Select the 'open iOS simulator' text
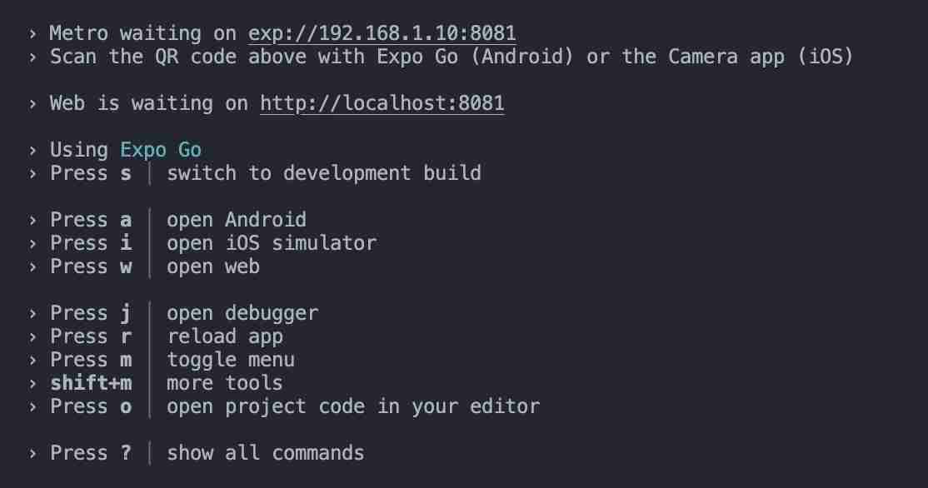The height and width of the screenshot is (488, 928). (272, 243)
